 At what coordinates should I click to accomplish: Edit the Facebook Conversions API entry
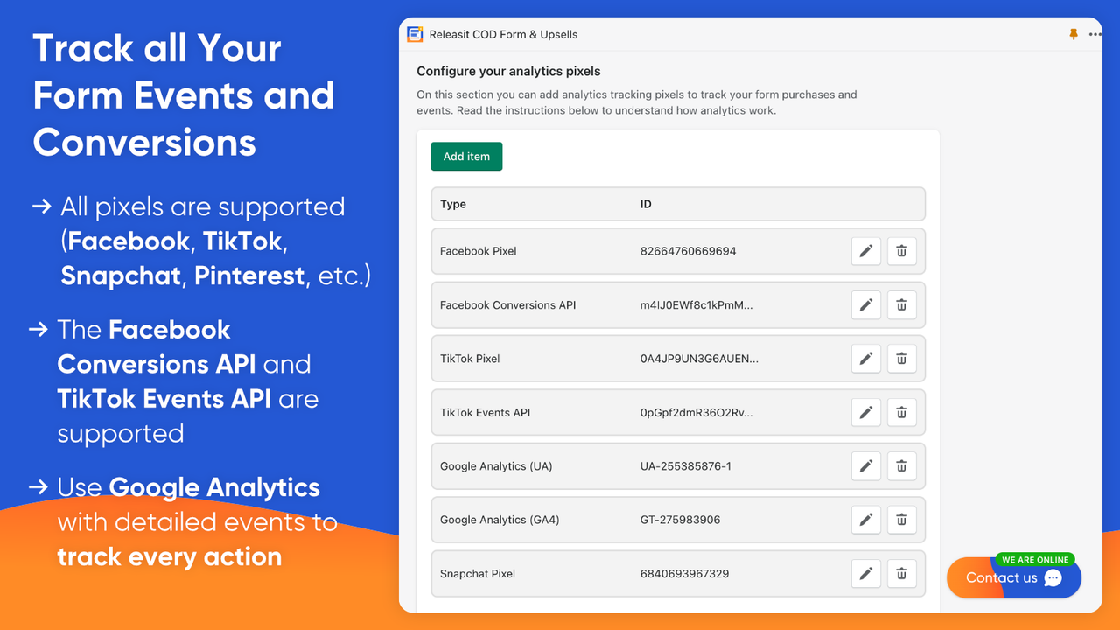click(x=866, y=305)
